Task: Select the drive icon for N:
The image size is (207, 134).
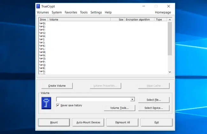Action: point(41,55)
